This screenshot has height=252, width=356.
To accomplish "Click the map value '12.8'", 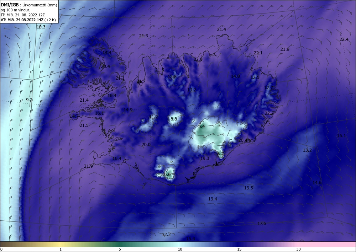I will [x=172, y=77].
